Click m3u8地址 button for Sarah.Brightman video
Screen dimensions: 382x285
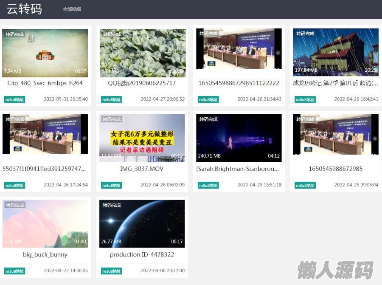208,185
